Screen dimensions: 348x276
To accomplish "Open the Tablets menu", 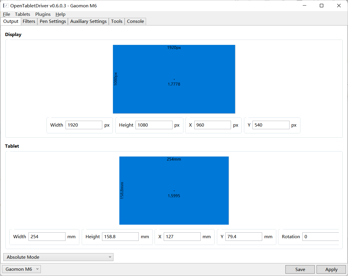I will tap(22, 14).
